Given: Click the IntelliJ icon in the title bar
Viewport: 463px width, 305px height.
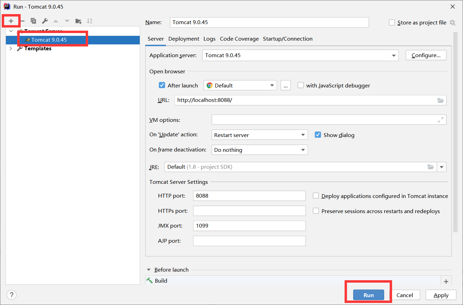Looking at the screenshot, I should 7,7.
